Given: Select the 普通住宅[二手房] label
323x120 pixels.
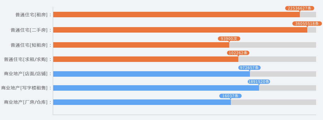Looking at the screenshot, I should click(x=31, y=30).
